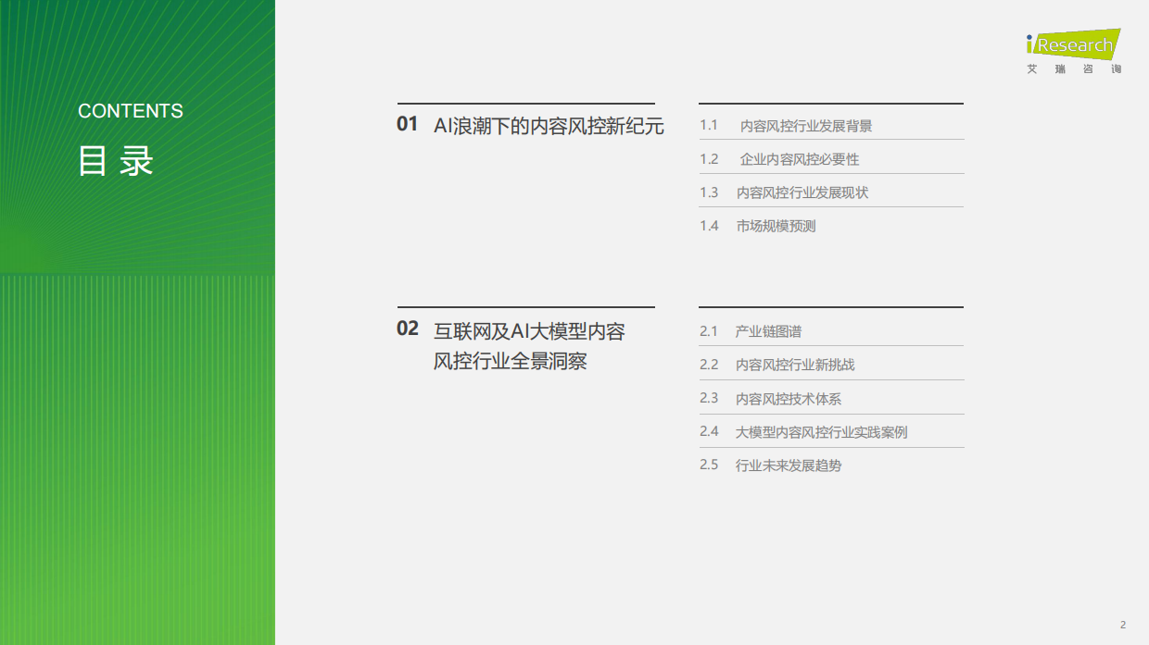The height and width of the screenshot is (645, 1149).
Task: Click the 风控行业全景洞察 heading line
Action: click(511, 362)
